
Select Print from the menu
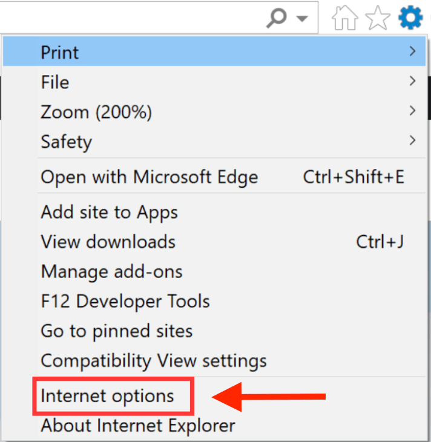(214, 51)
